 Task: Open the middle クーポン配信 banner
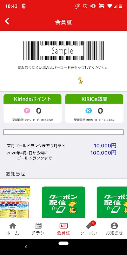[x=63, y=202]
